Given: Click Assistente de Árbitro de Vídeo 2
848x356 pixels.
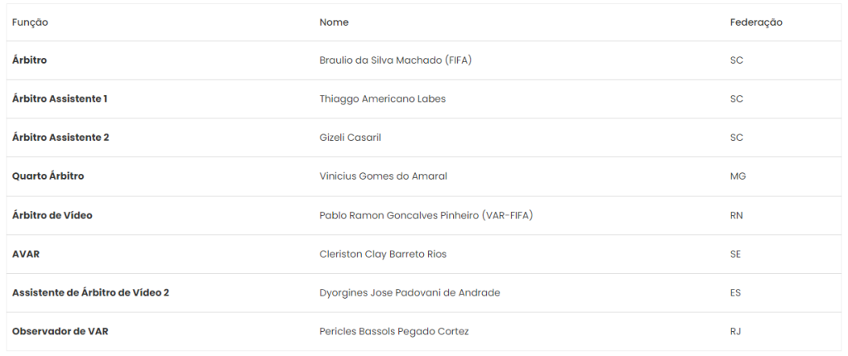Looking at the screenshot, I should 90,292.
